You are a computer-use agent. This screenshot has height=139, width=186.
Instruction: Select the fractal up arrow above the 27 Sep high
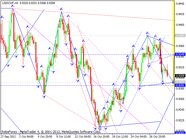pos(12,6)
